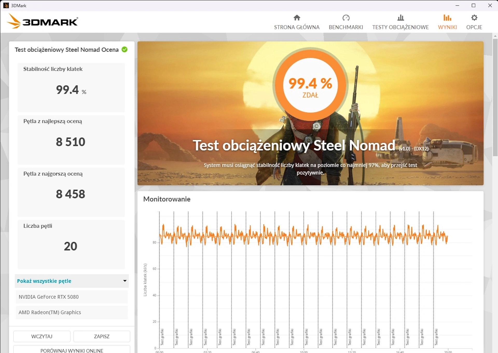
Task: Click the green checkmark next to Ocena
Action: 125,49
